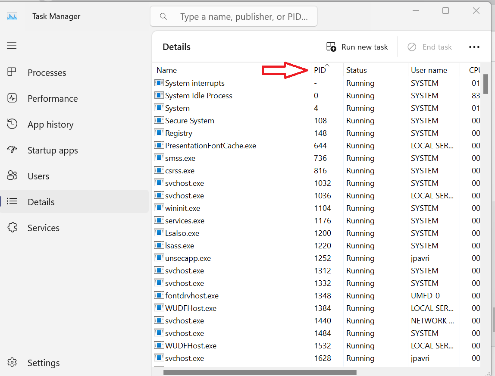Viewport: 495px width, 376px height.
Task: Open the Performance view
Action: (52, 98)
